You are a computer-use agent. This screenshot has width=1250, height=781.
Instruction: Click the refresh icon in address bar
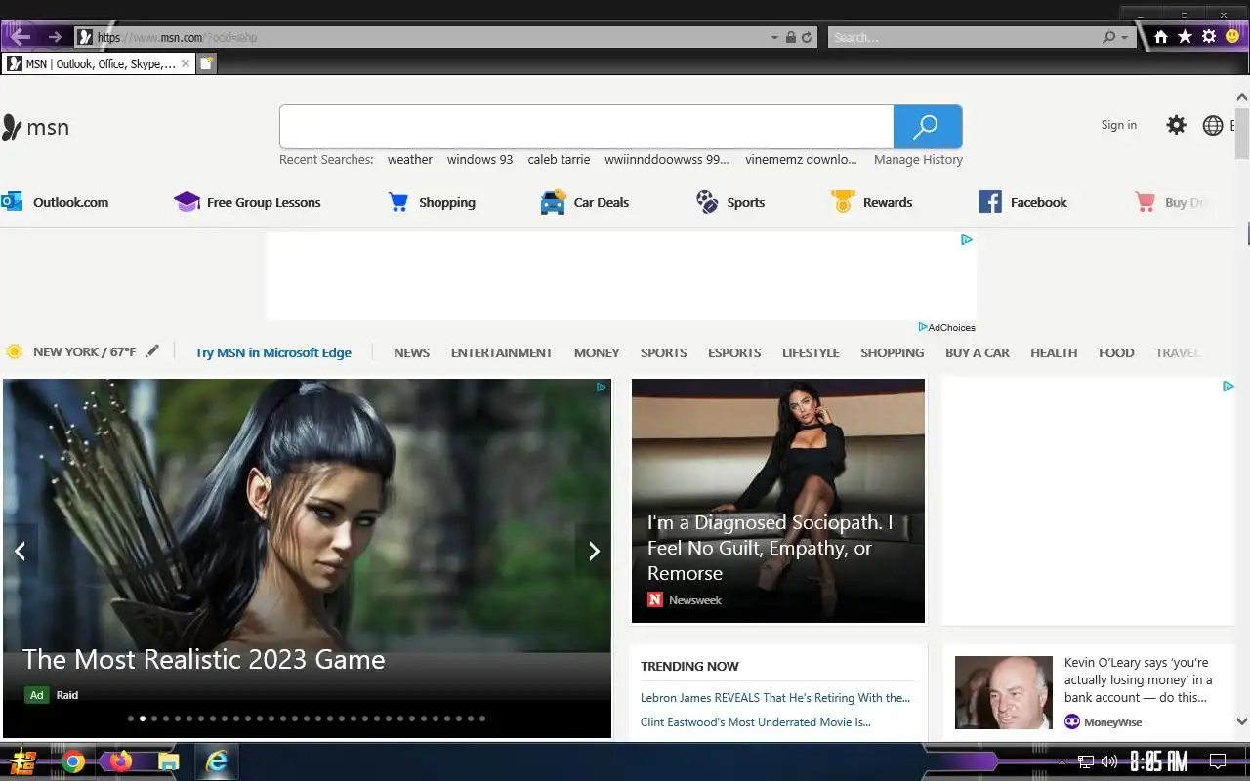pyautogui.click(x=807, y=37)
